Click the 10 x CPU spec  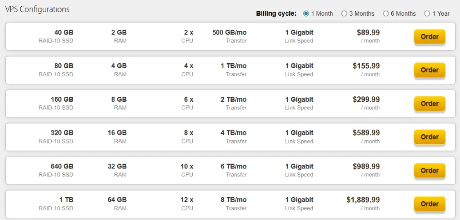187,166
